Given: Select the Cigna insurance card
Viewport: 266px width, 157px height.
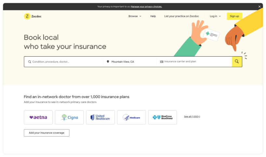Looking at the screenshot, I should tap(69, 117).
